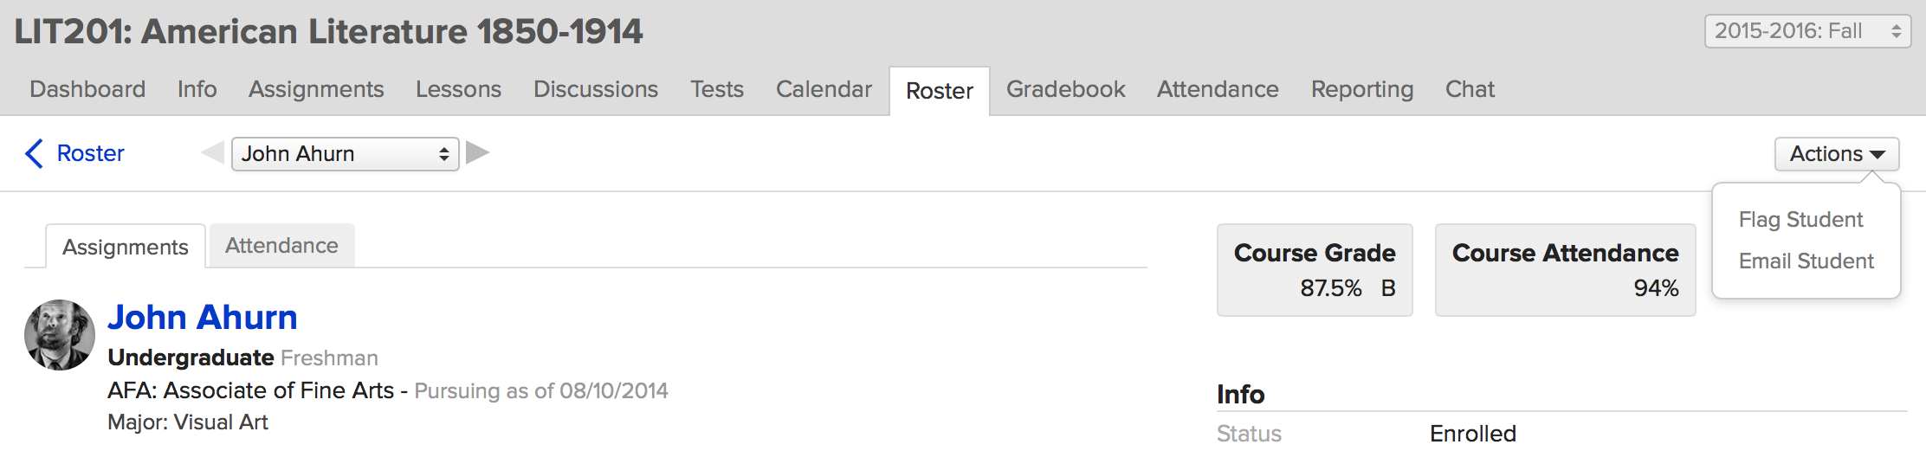Open the Course Grade summary box

1315,270
